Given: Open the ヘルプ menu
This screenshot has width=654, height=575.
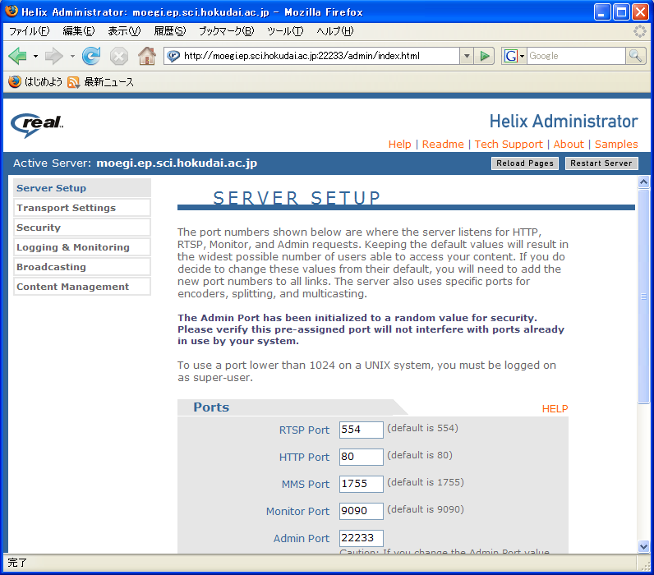Looking at the screenshot, I should click(x=335, y=31).
